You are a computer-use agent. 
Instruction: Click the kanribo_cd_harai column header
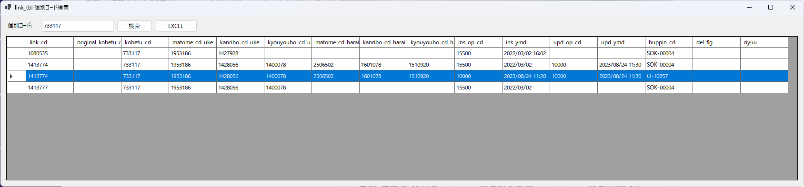coord(383,42)
